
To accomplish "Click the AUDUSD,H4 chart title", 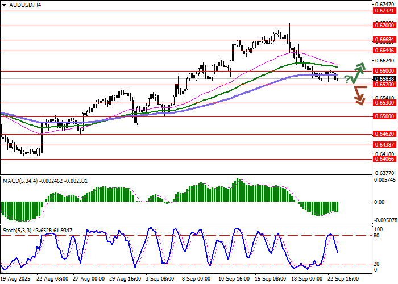I will click(x=25, y=5).
